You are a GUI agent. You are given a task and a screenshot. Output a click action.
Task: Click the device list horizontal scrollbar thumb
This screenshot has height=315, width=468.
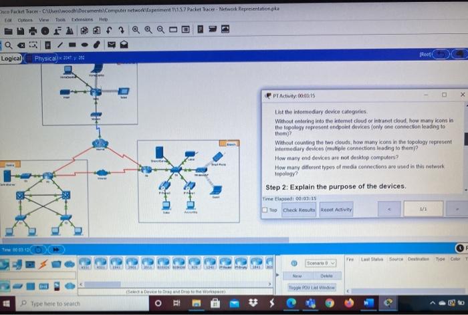point(102,284)
